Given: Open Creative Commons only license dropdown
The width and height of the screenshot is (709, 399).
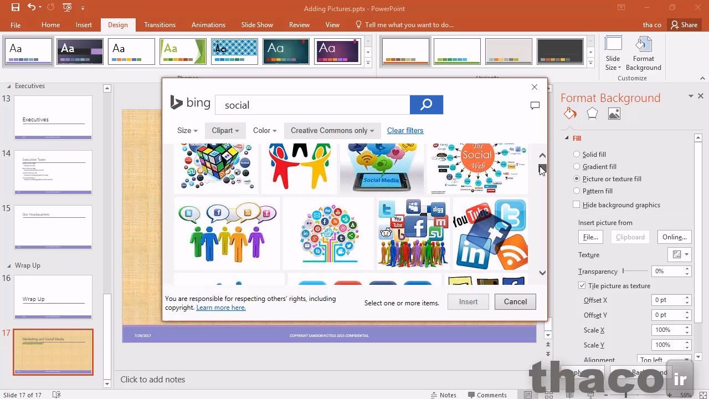Looking at the screenshot, I should pos(332,130).
